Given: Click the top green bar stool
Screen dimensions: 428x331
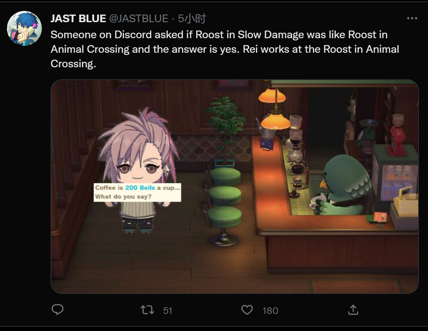Looking at the screenshot, I should point(225,176).
